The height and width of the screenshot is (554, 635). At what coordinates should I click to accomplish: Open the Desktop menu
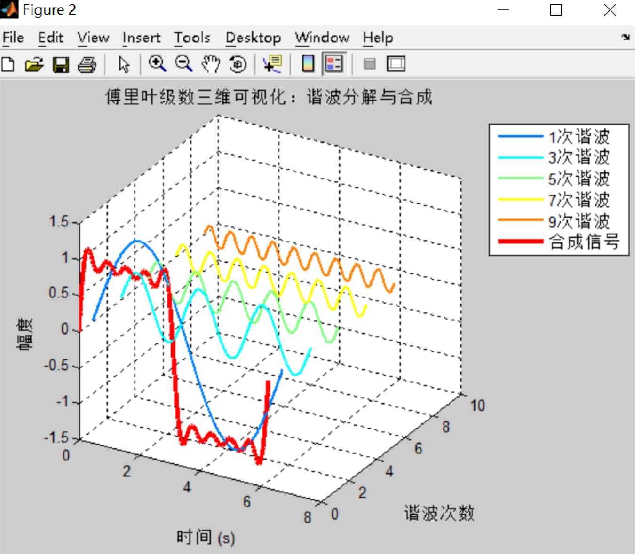click(253, 38)
